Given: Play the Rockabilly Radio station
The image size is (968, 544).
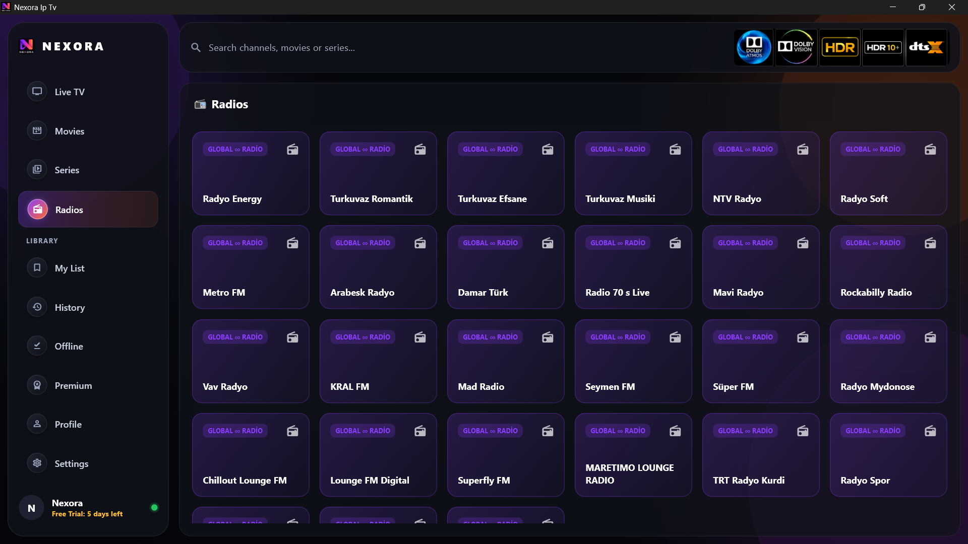Looking at the screenshot, I should click(x=888, y=267).
